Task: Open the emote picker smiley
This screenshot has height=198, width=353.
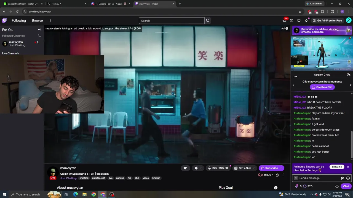Action: coord(348,178)
